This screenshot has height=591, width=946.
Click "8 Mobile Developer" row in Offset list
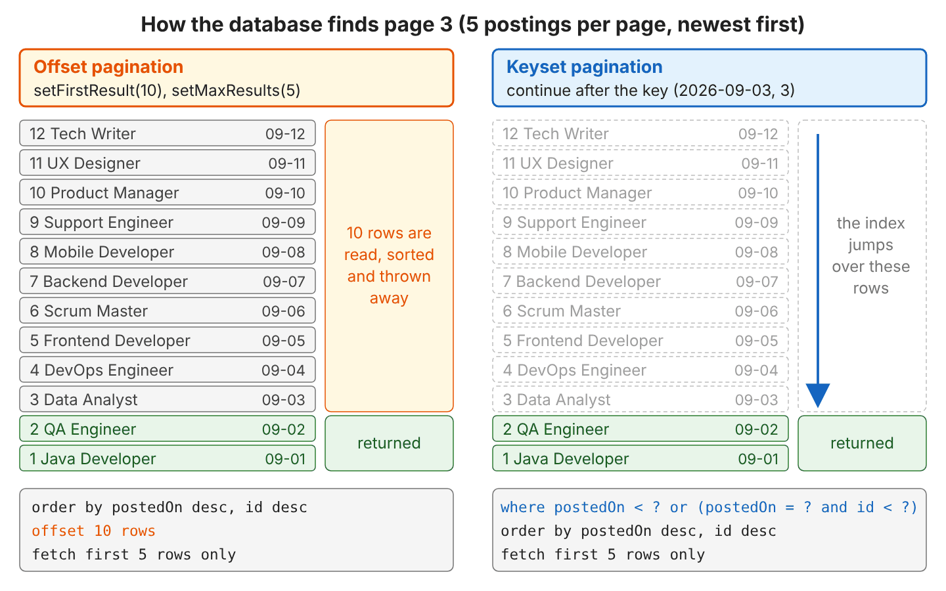point(168,252)
